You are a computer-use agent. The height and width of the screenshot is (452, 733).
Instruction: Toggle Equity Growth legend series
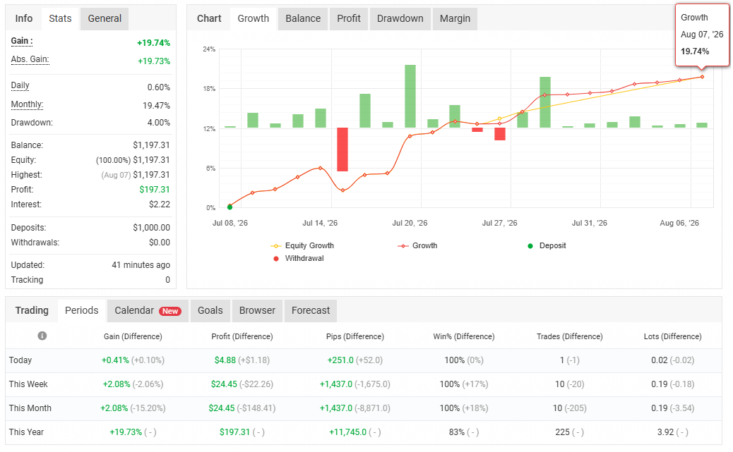(302, 245)
